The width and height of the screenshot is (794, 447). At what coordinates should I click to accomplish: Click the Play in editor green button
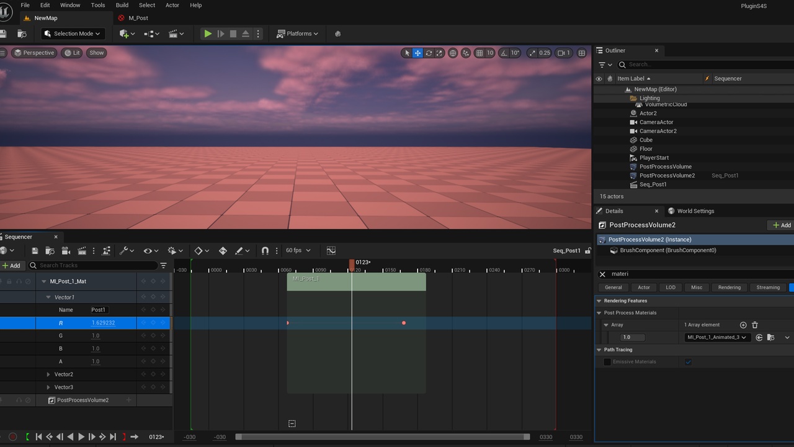208,34
